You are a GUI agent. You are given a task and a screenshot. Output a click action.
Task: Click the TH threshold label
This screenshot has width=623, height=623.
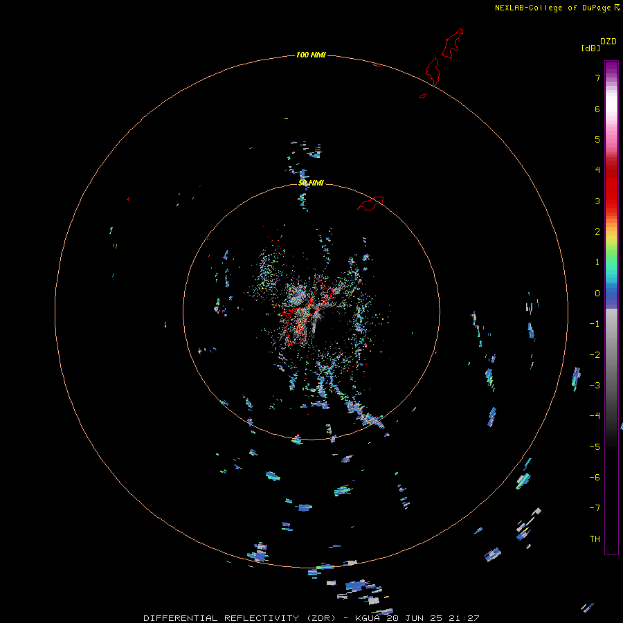point(595,539)
